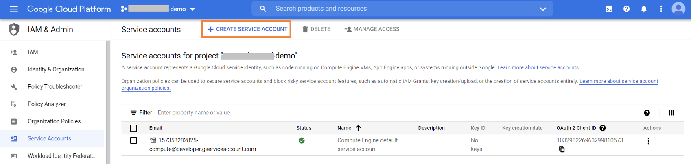Screen dimensions: 691x164
Task: Open the user account avatar
Action: pos(678,9)
